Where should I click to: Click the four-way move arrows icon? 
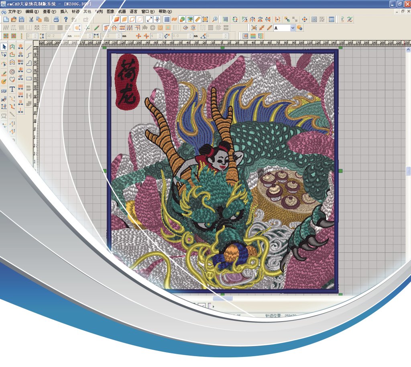304,19
